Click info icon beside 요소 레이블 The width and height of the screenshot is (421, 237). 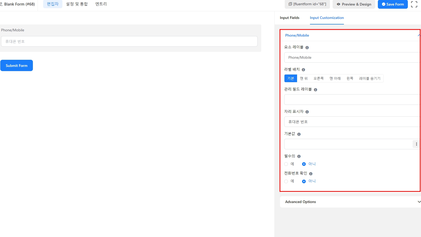click(x=307, y=48)
